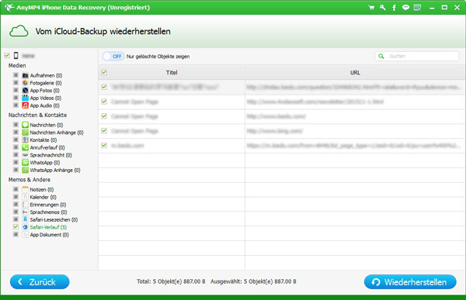Click the search magnifier icon
This screenshot has height=300, width=466.
pos(381,56)
